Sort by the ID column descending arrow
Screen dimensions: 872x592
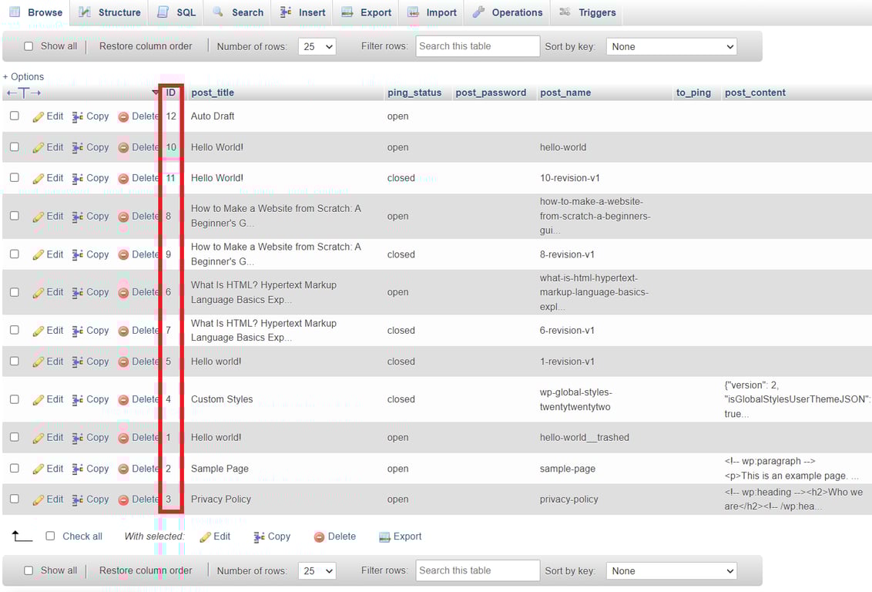pos(156,92)
